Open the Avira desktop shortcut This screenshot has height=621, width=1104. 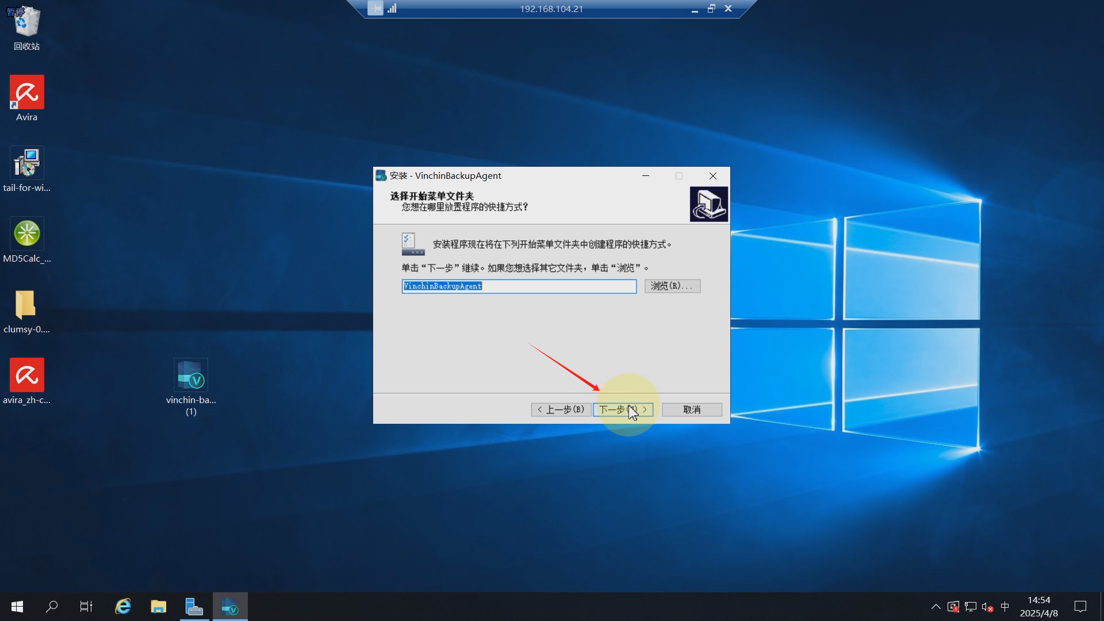tap(26, 93)
